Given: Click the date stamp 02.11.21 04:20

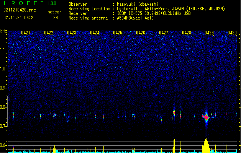Looking at the screenshot, I should tap(20, 18).
